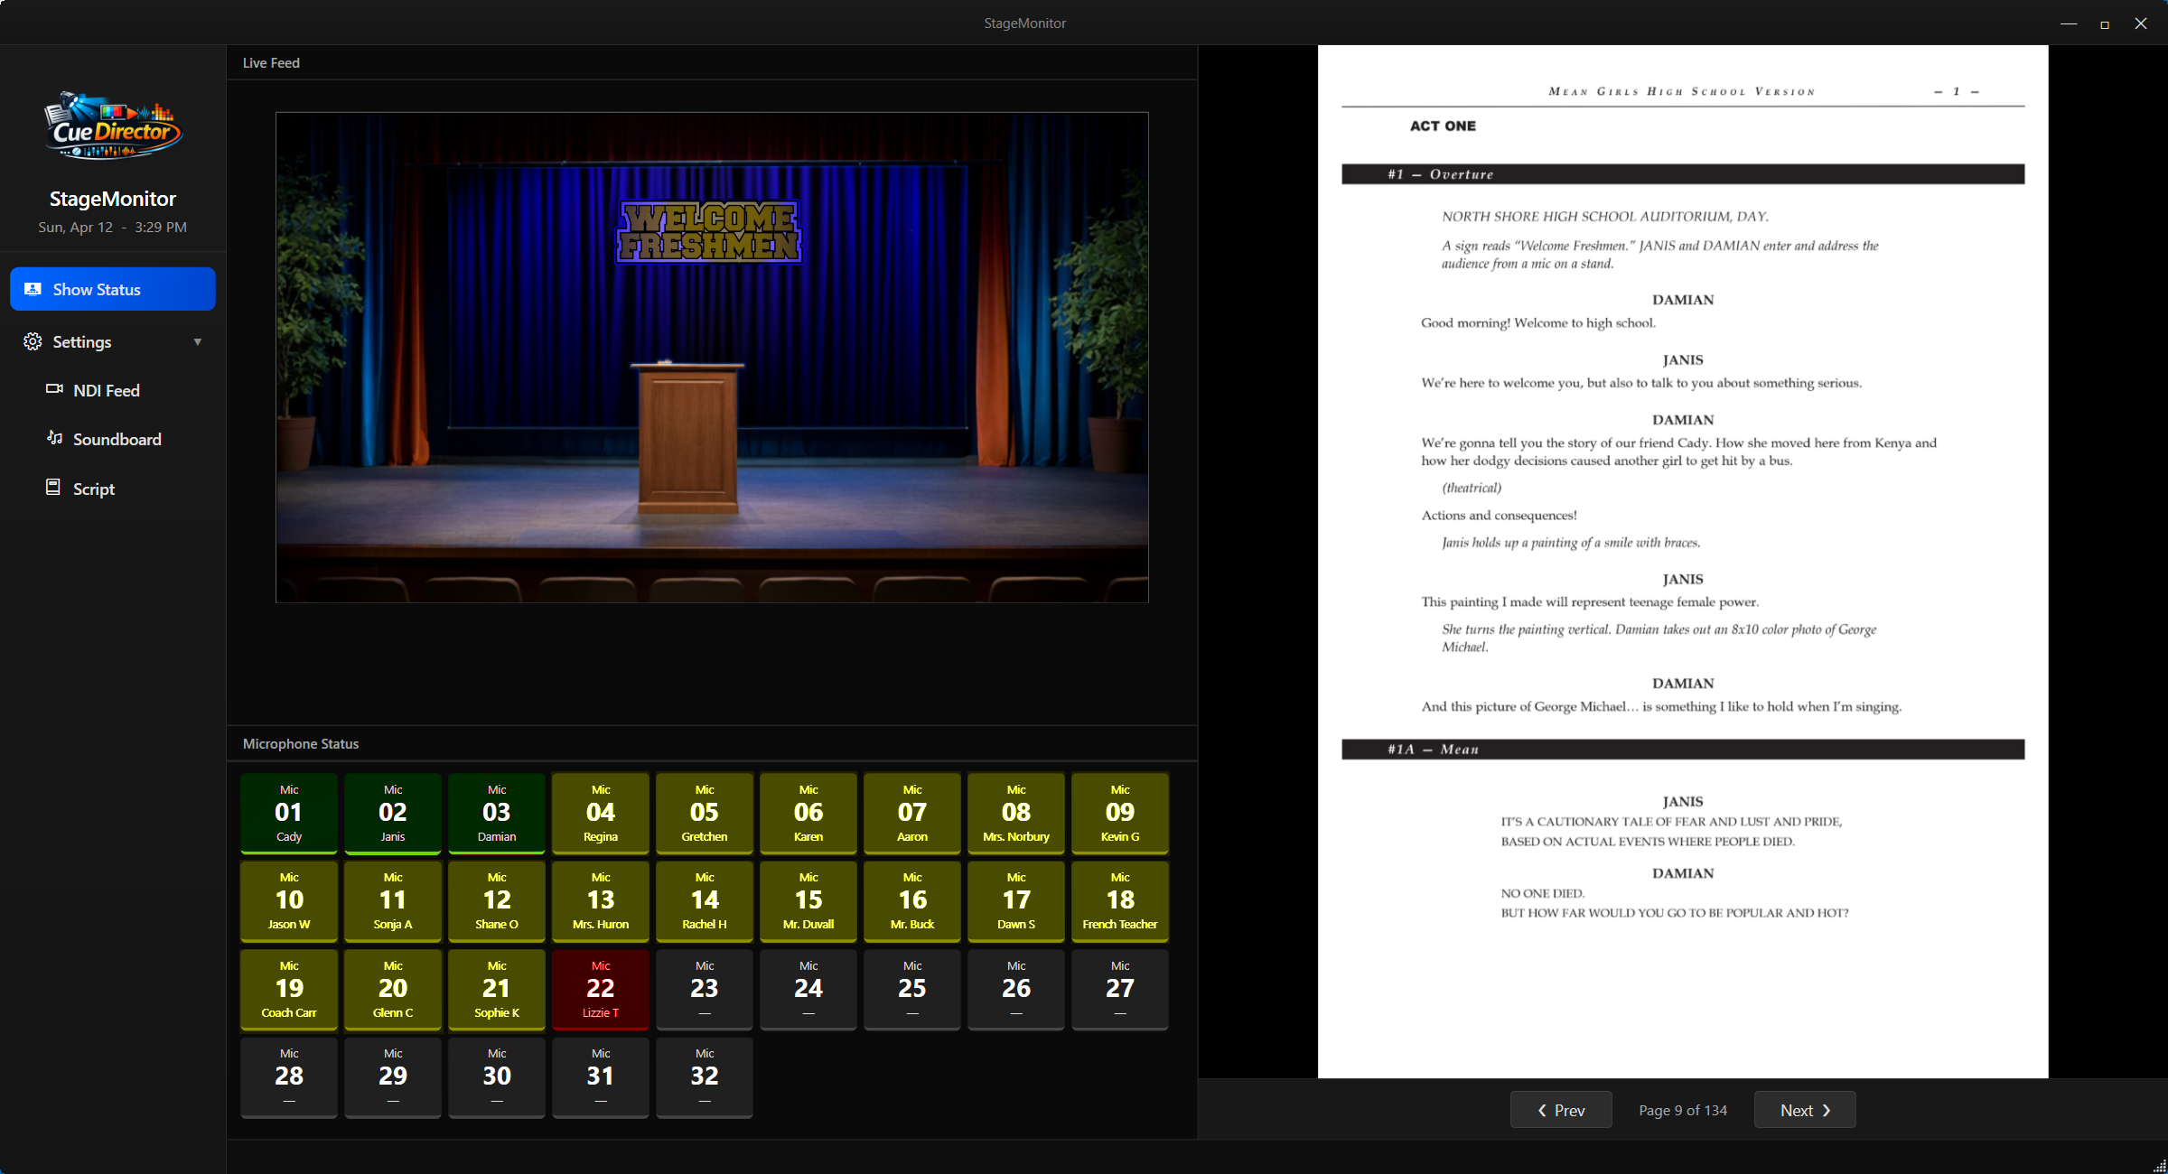Select the Mic 09 Kevin G tile

1119,813
